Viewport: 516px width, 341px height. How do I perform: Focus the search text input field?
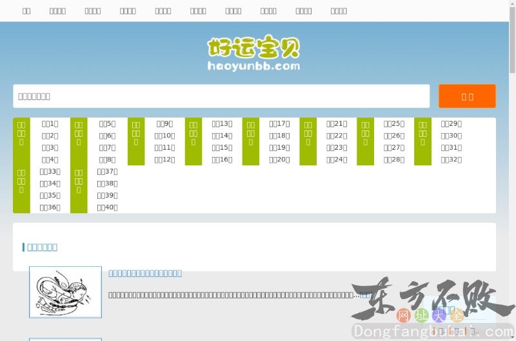[x=221, y=96]
